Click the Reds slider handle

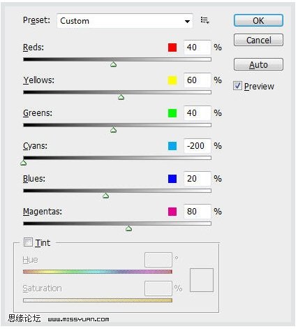click(114, 64)
